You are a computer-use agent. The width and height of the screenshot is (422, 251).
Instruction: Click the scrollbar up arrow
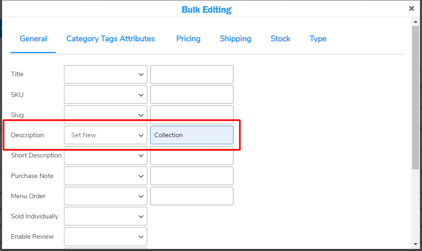click(416, 21)
